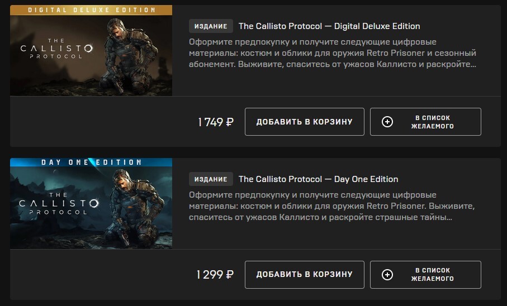Click the blue Day One Edition banner
This screenshot has width=507, height=306.
pyautogui.click(x=91, y=162)
